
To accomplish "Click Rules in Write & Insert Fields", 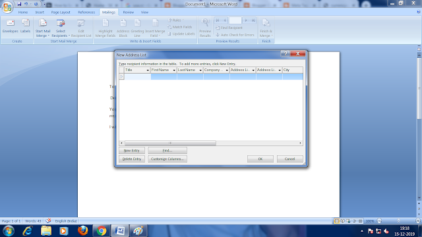I will coord(175,20).
